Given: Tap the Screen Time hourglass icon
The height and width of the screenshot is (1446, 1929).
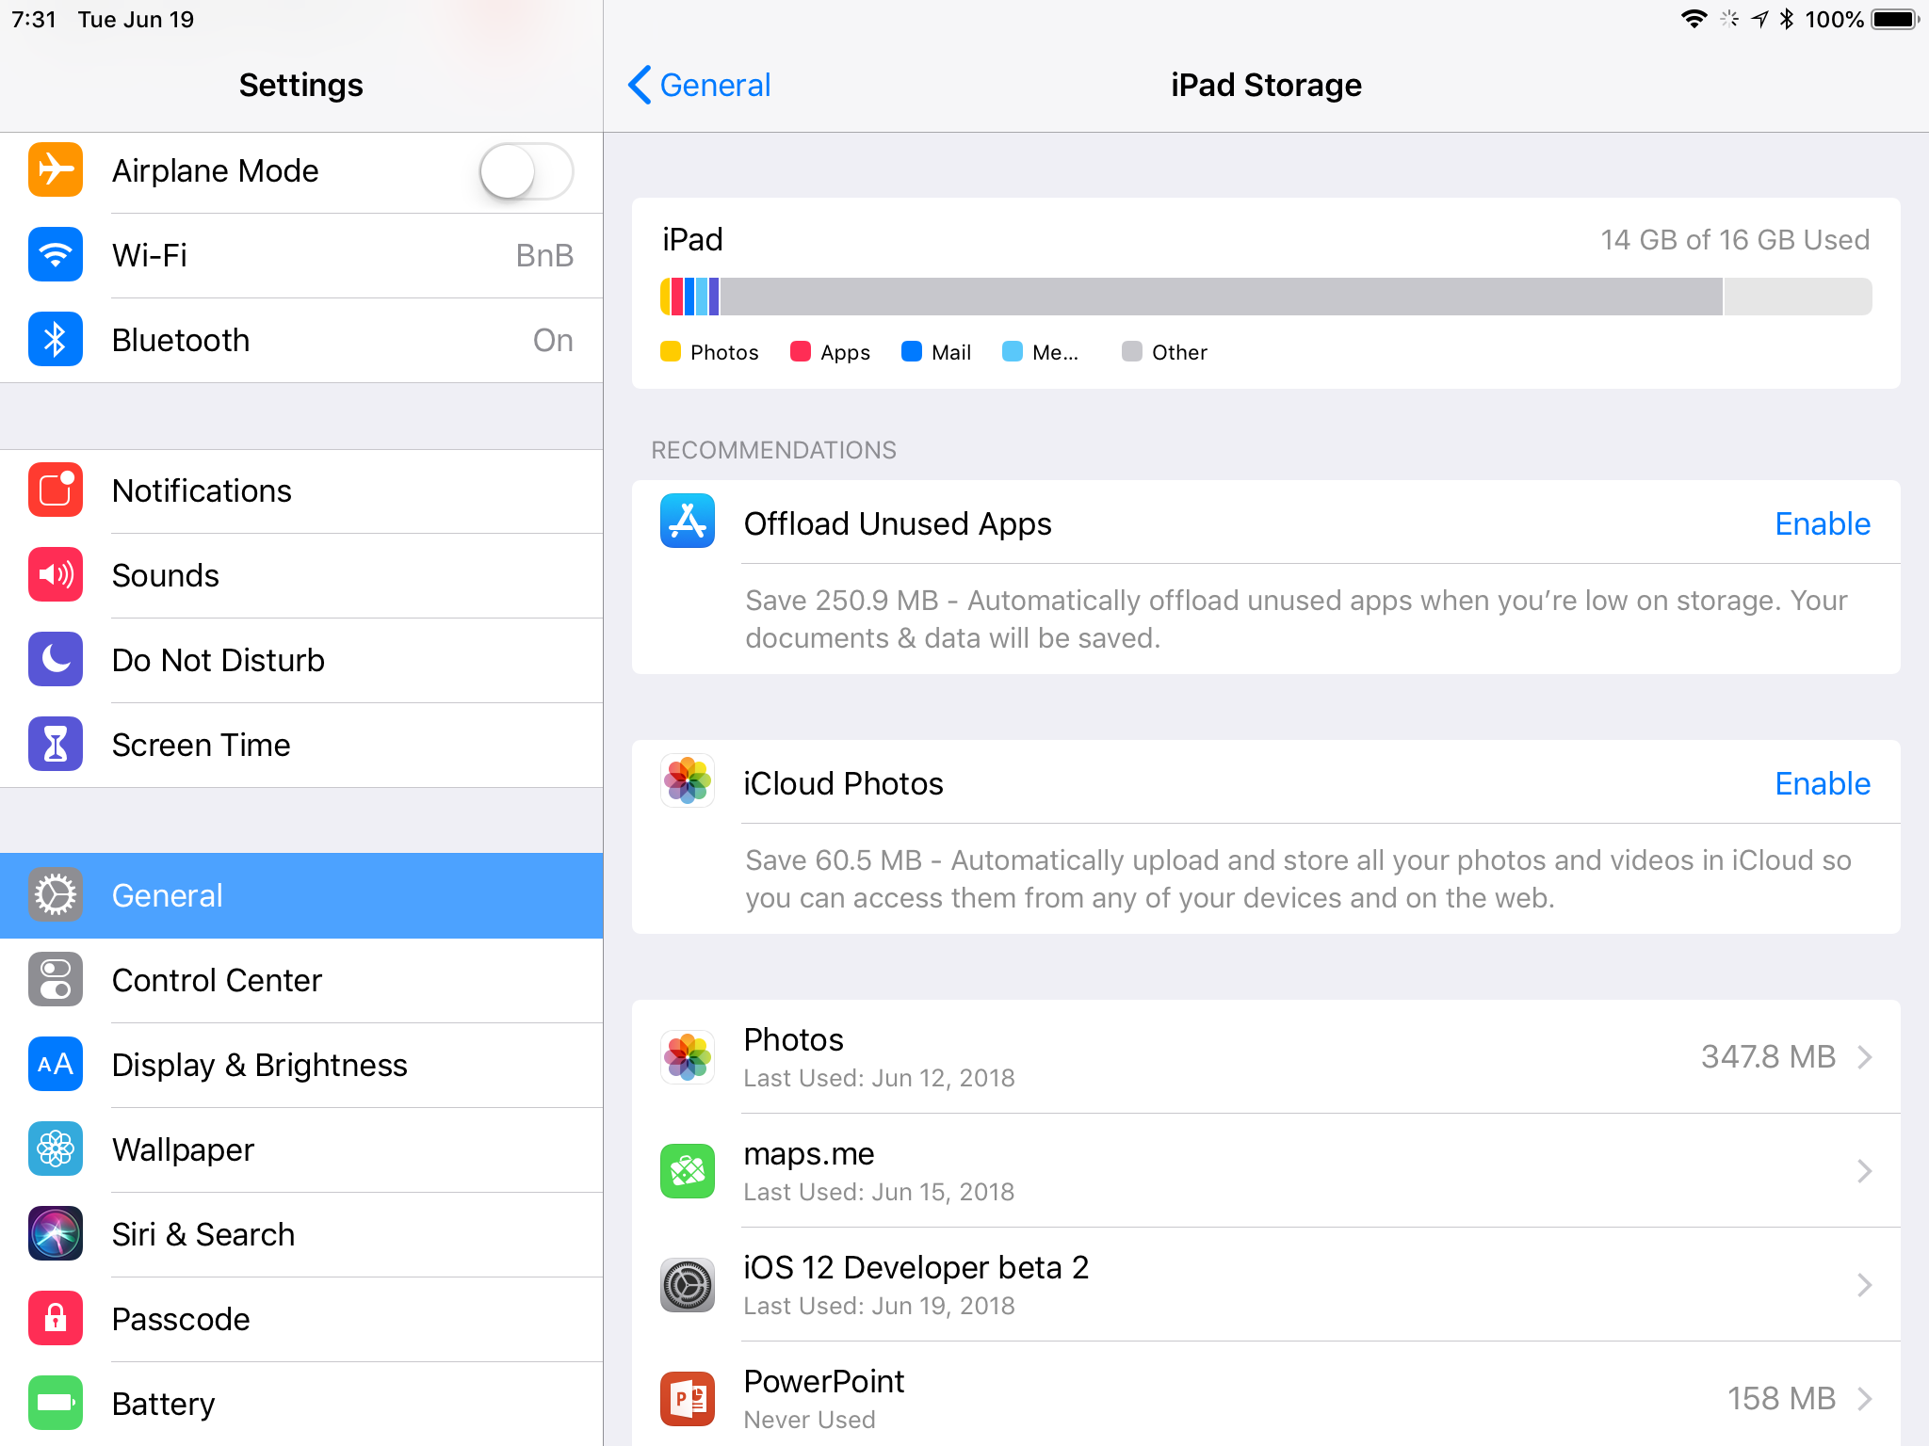Looking at the screenshot, I should pos(56,745).
